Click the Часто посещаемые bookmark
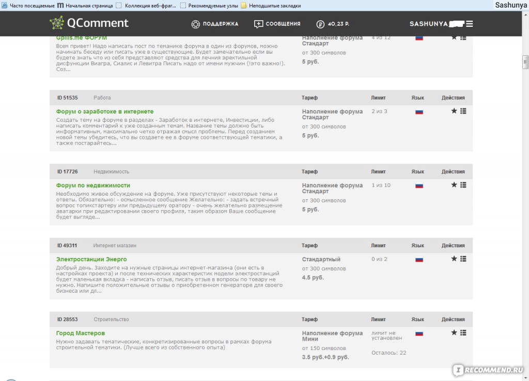 point(28,6)
